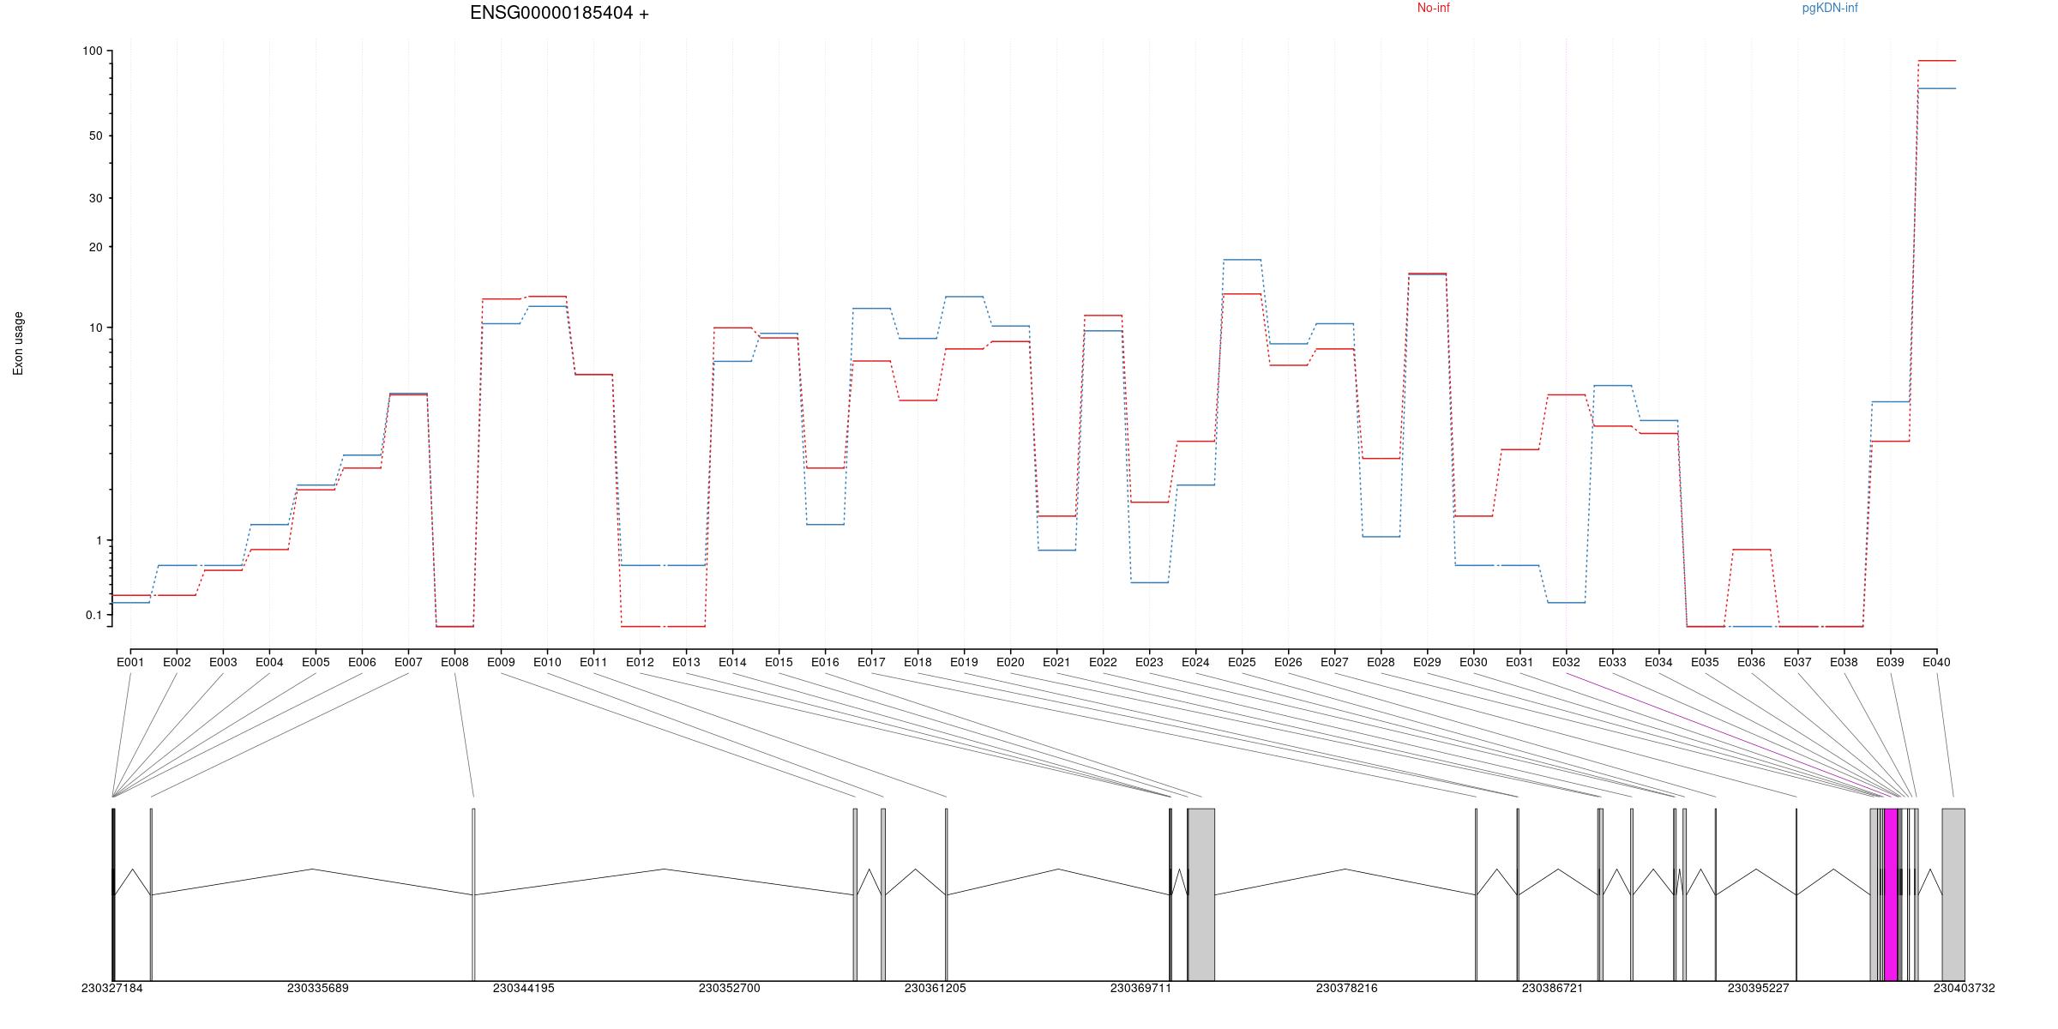Click genomic coordinate 230327184 label
This screenshot has width=2058, height=1029.
[x=112, y=988]
